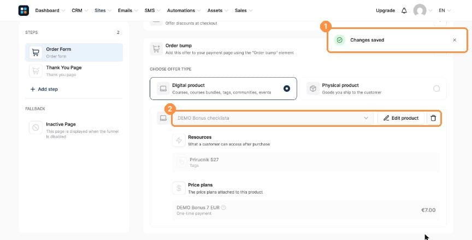The image size is (472, 240).
Task: Select the Thank You Page step
Action: click(x=74, y=71)
